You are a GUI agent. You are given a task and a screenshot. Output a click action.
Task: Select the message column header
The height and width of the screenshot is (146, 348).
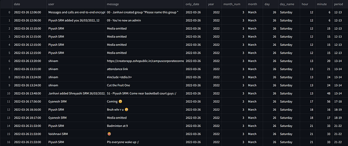coord(144,4)
